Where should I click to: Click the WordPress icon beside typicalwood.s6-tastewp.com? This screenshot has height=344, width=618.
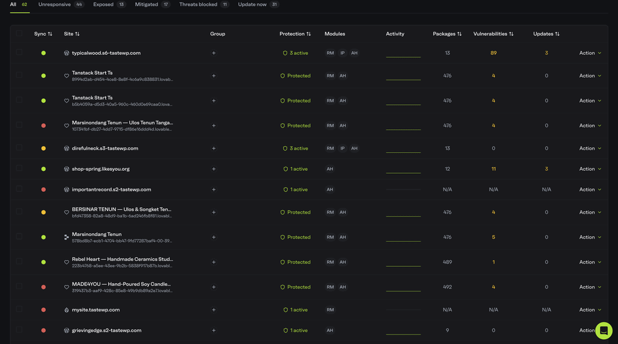coord(66,53)
